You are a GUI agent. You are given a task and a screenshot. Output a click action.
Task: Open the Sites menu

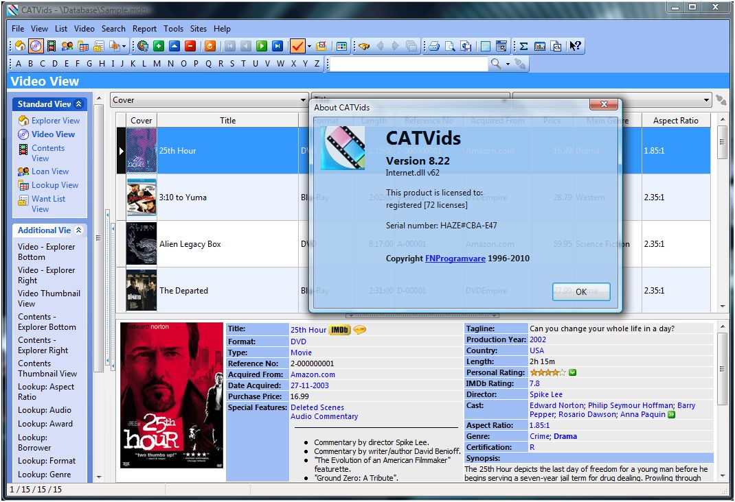pyautogui.click(x=199, y=29)
